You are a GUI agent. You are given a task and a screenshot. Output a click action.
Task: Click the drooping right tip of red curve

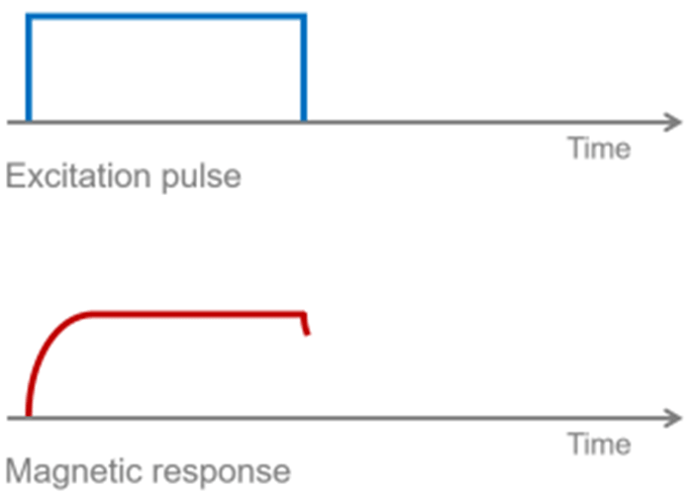[x=305, y=327]
